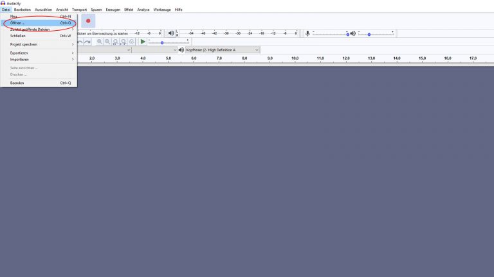The height and width of the screenshot is (277, 494).
Task: Click the Zoom Out magnifier icon
Action: click(x=107, y=42)
